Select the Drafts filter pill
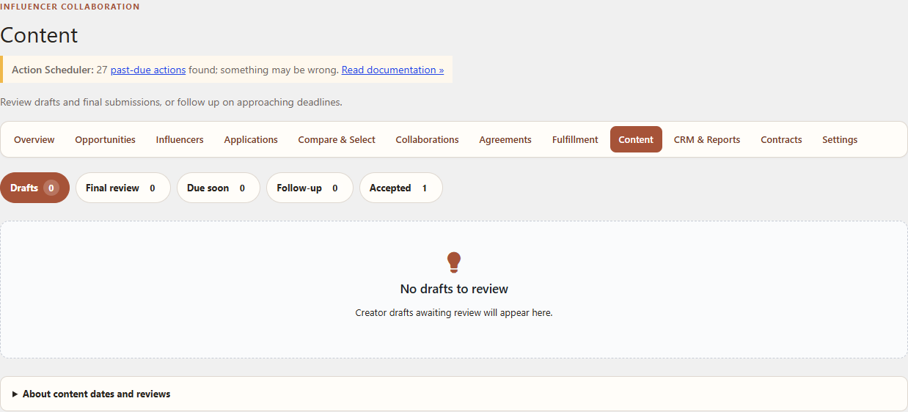Screen dimensions: 908x412 pos(34,188)
